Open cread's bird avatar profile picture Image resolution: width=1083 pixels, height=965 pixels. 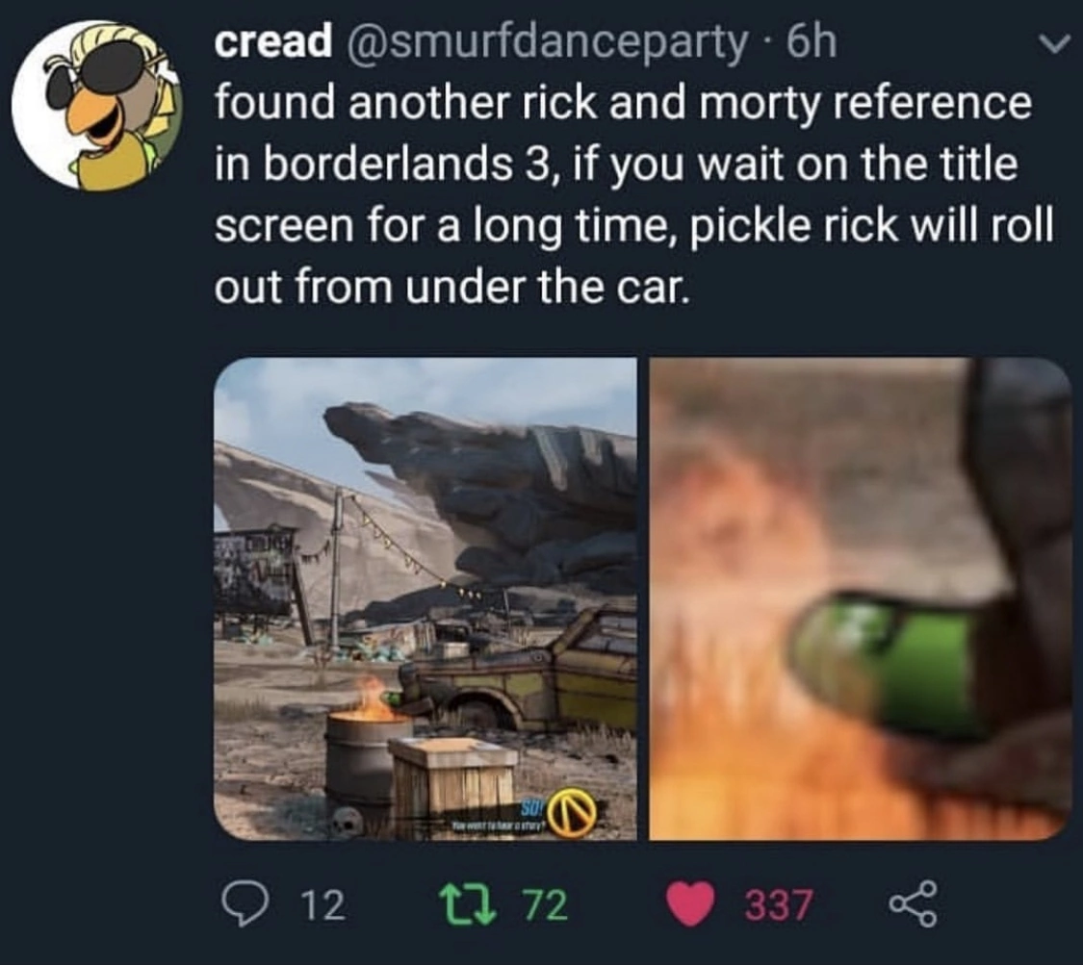pyautogui.click(x=96, y=105)
